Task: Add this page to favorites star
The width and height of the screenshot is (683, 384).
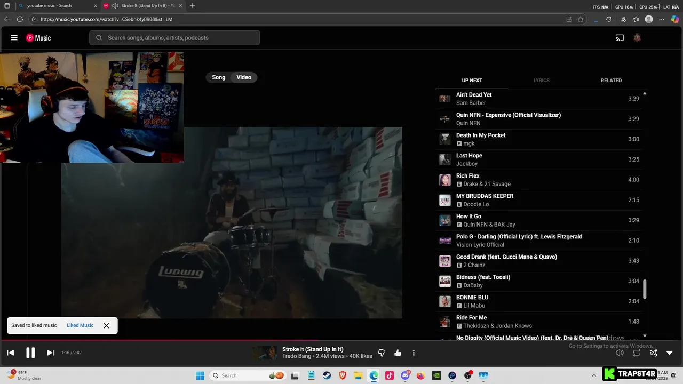Action: (x=581, y=19)
